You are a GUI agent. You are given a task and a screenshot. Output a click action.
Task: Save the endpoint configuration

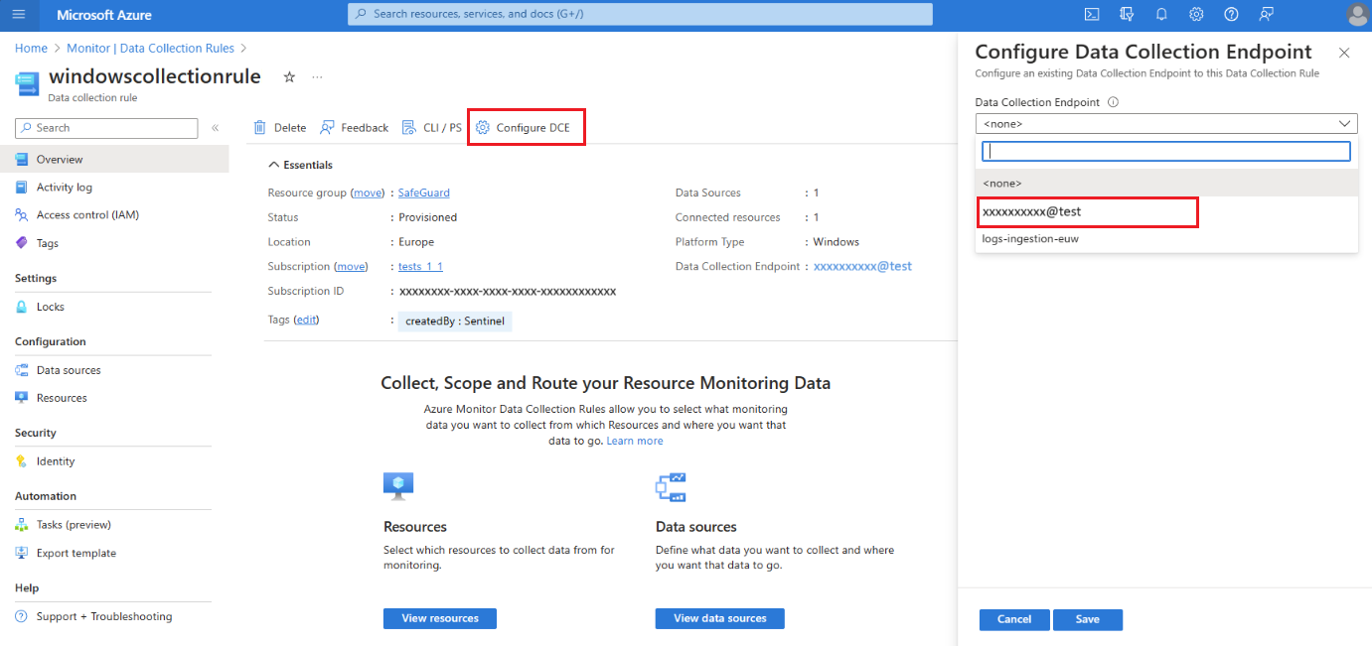[x=1087, y=619]
